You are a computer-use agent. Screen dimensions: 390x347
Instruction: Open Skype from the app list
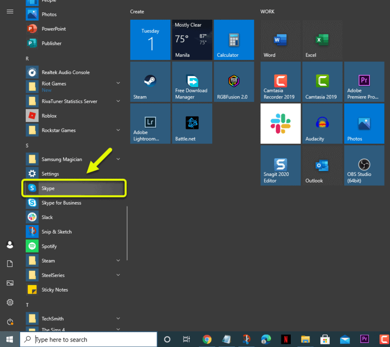[74, 188]
